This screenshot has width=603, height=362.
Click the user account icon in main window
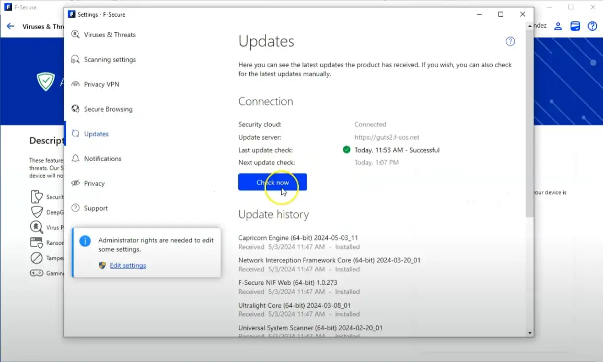pos(558,26)
